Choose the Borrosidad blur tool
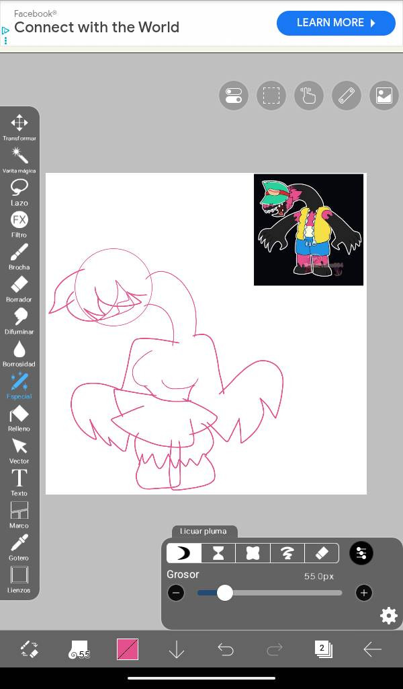This screenshot has height=689, width=403. pyautogui.click(x=19, y=354)
